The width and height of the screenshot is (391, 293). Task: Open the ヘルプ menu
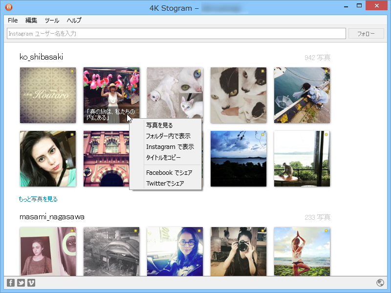pyautogui.click(x=74, y=20)
